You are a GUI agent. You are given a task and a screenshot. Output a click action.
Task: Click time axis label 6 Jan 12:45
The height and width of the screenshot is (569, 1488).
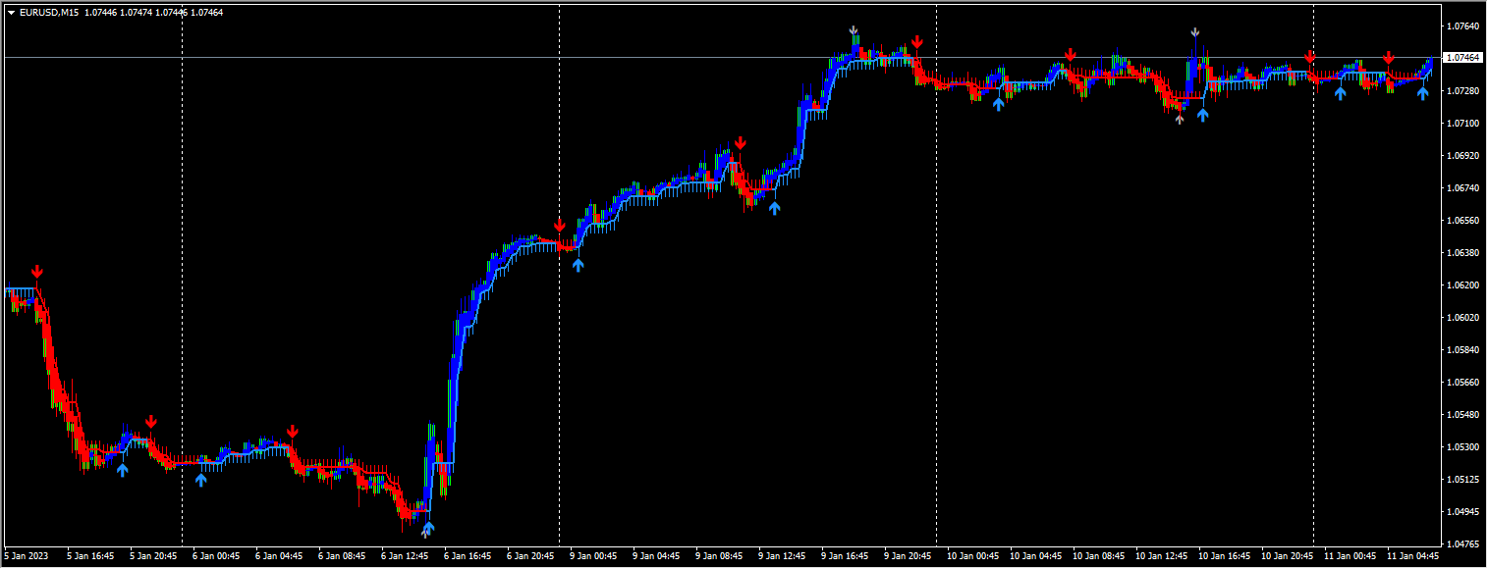click(x=405, y=556)
